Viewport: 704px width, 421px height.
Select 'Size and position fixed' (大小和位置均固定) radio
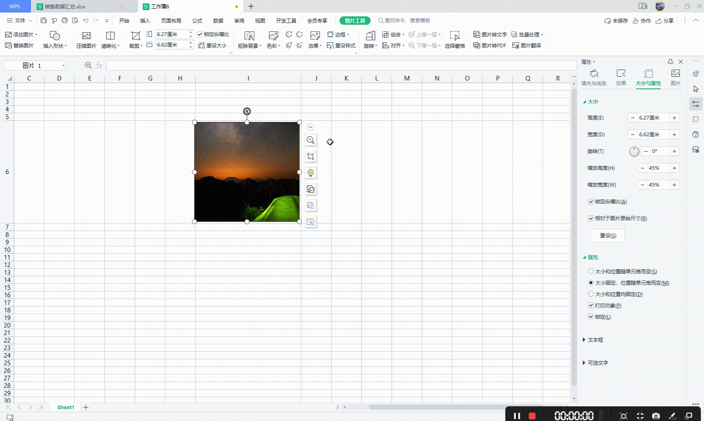click(x=591, y=294)
